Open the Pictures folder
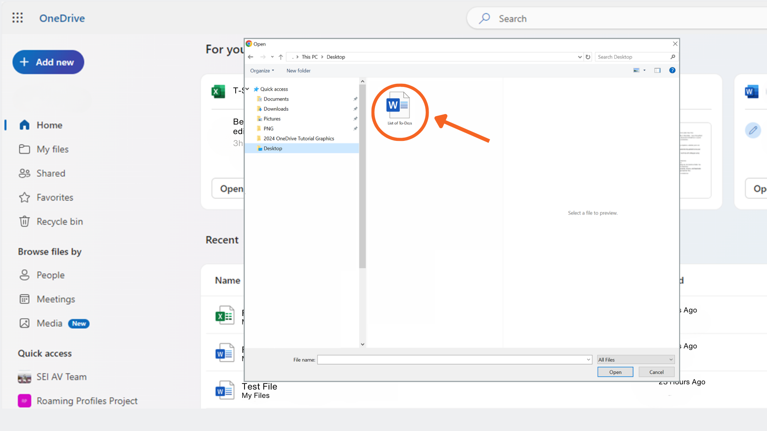Screen dimensions: 767x431 coord(272,119)
